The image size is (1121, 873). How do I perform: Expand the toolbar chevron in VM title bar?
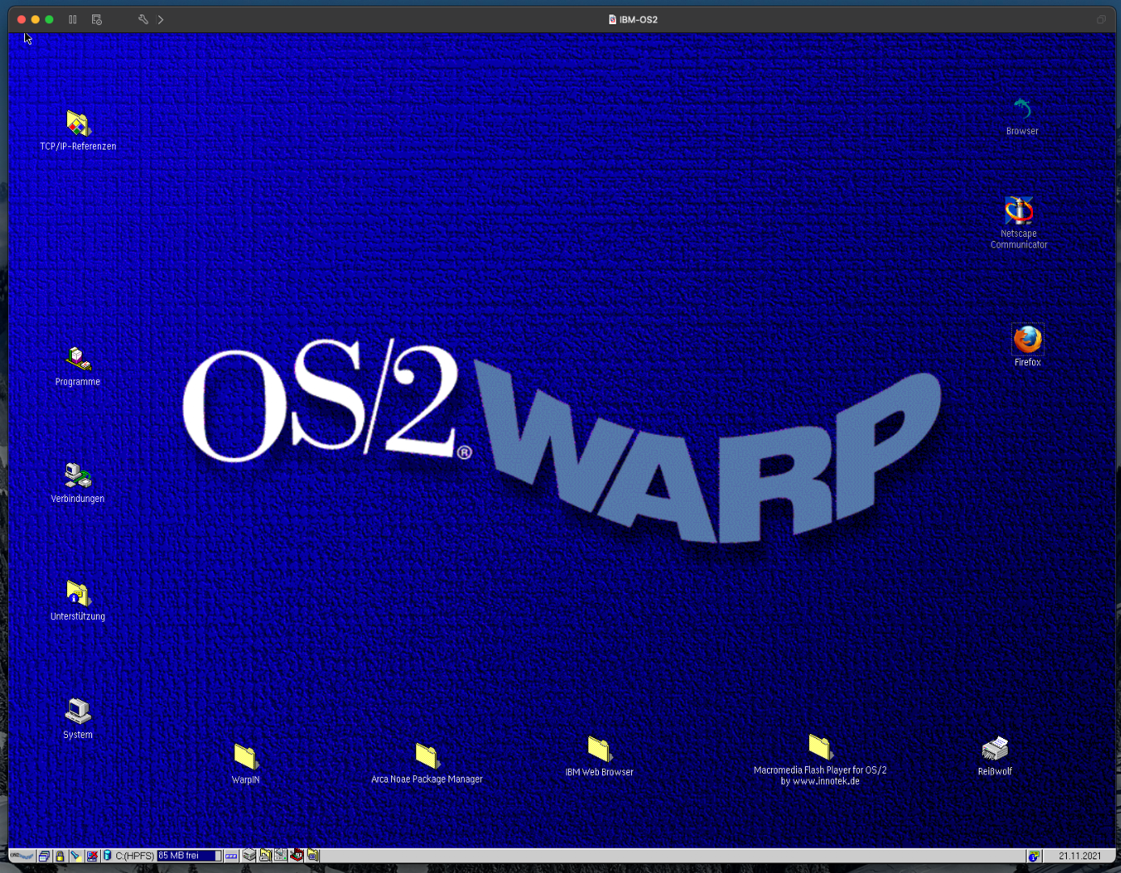pyautogui.click(x=161, y=19)
